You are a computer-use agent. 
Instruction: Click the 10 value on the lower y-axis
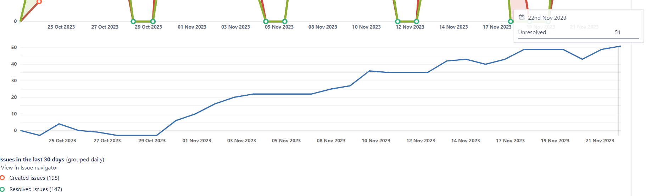[14, 114]
